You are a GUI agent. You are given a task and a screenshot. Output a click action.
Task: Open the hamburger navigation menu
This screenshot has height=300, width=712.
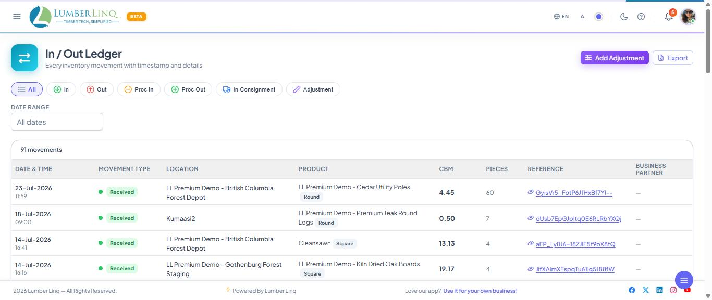pos(17,17)
